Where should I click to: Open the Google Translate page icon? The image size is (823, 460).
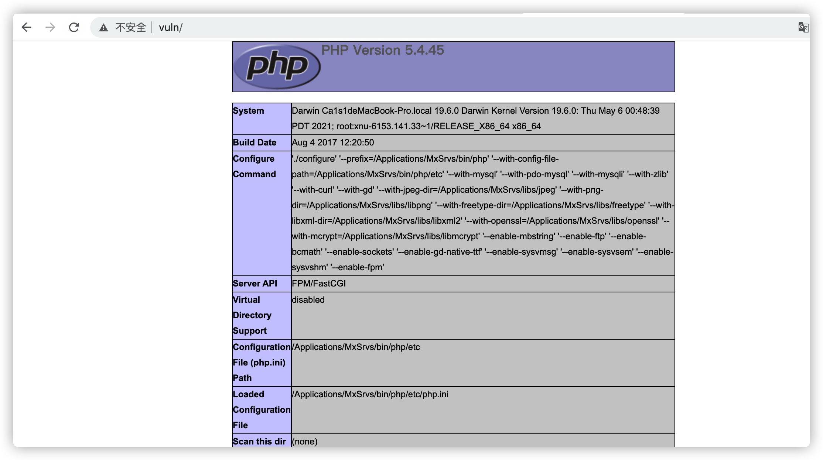click(x=803, y=27)
